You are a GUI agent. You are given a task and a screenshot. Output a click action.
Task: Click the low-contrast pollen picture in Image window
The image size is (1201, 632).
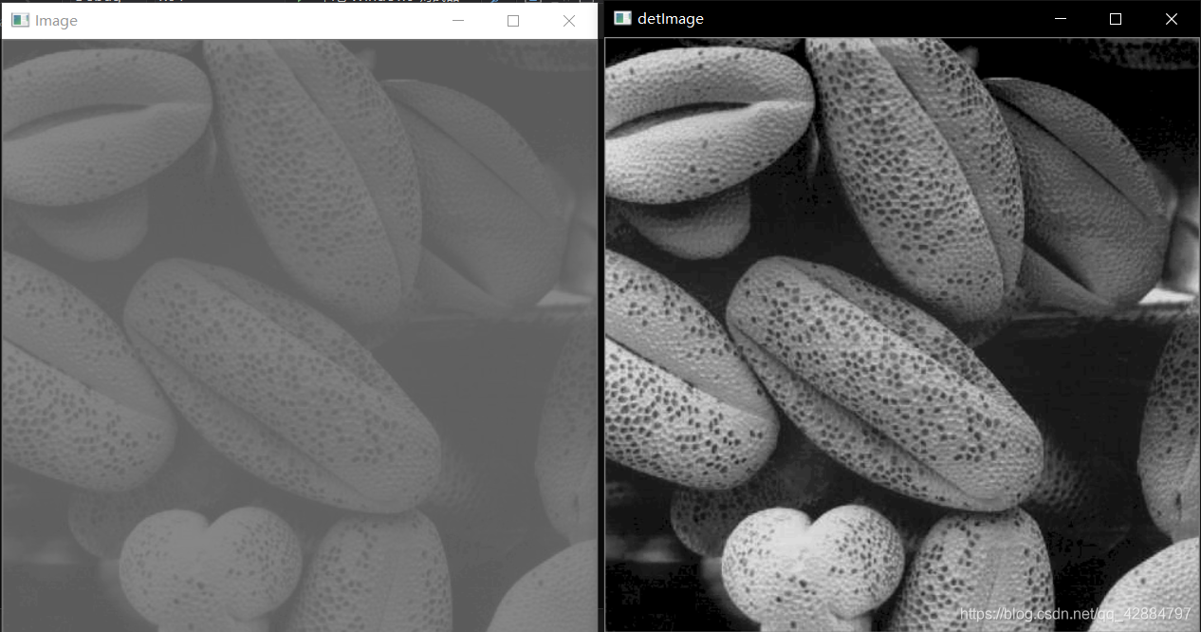tap(300, 335)
